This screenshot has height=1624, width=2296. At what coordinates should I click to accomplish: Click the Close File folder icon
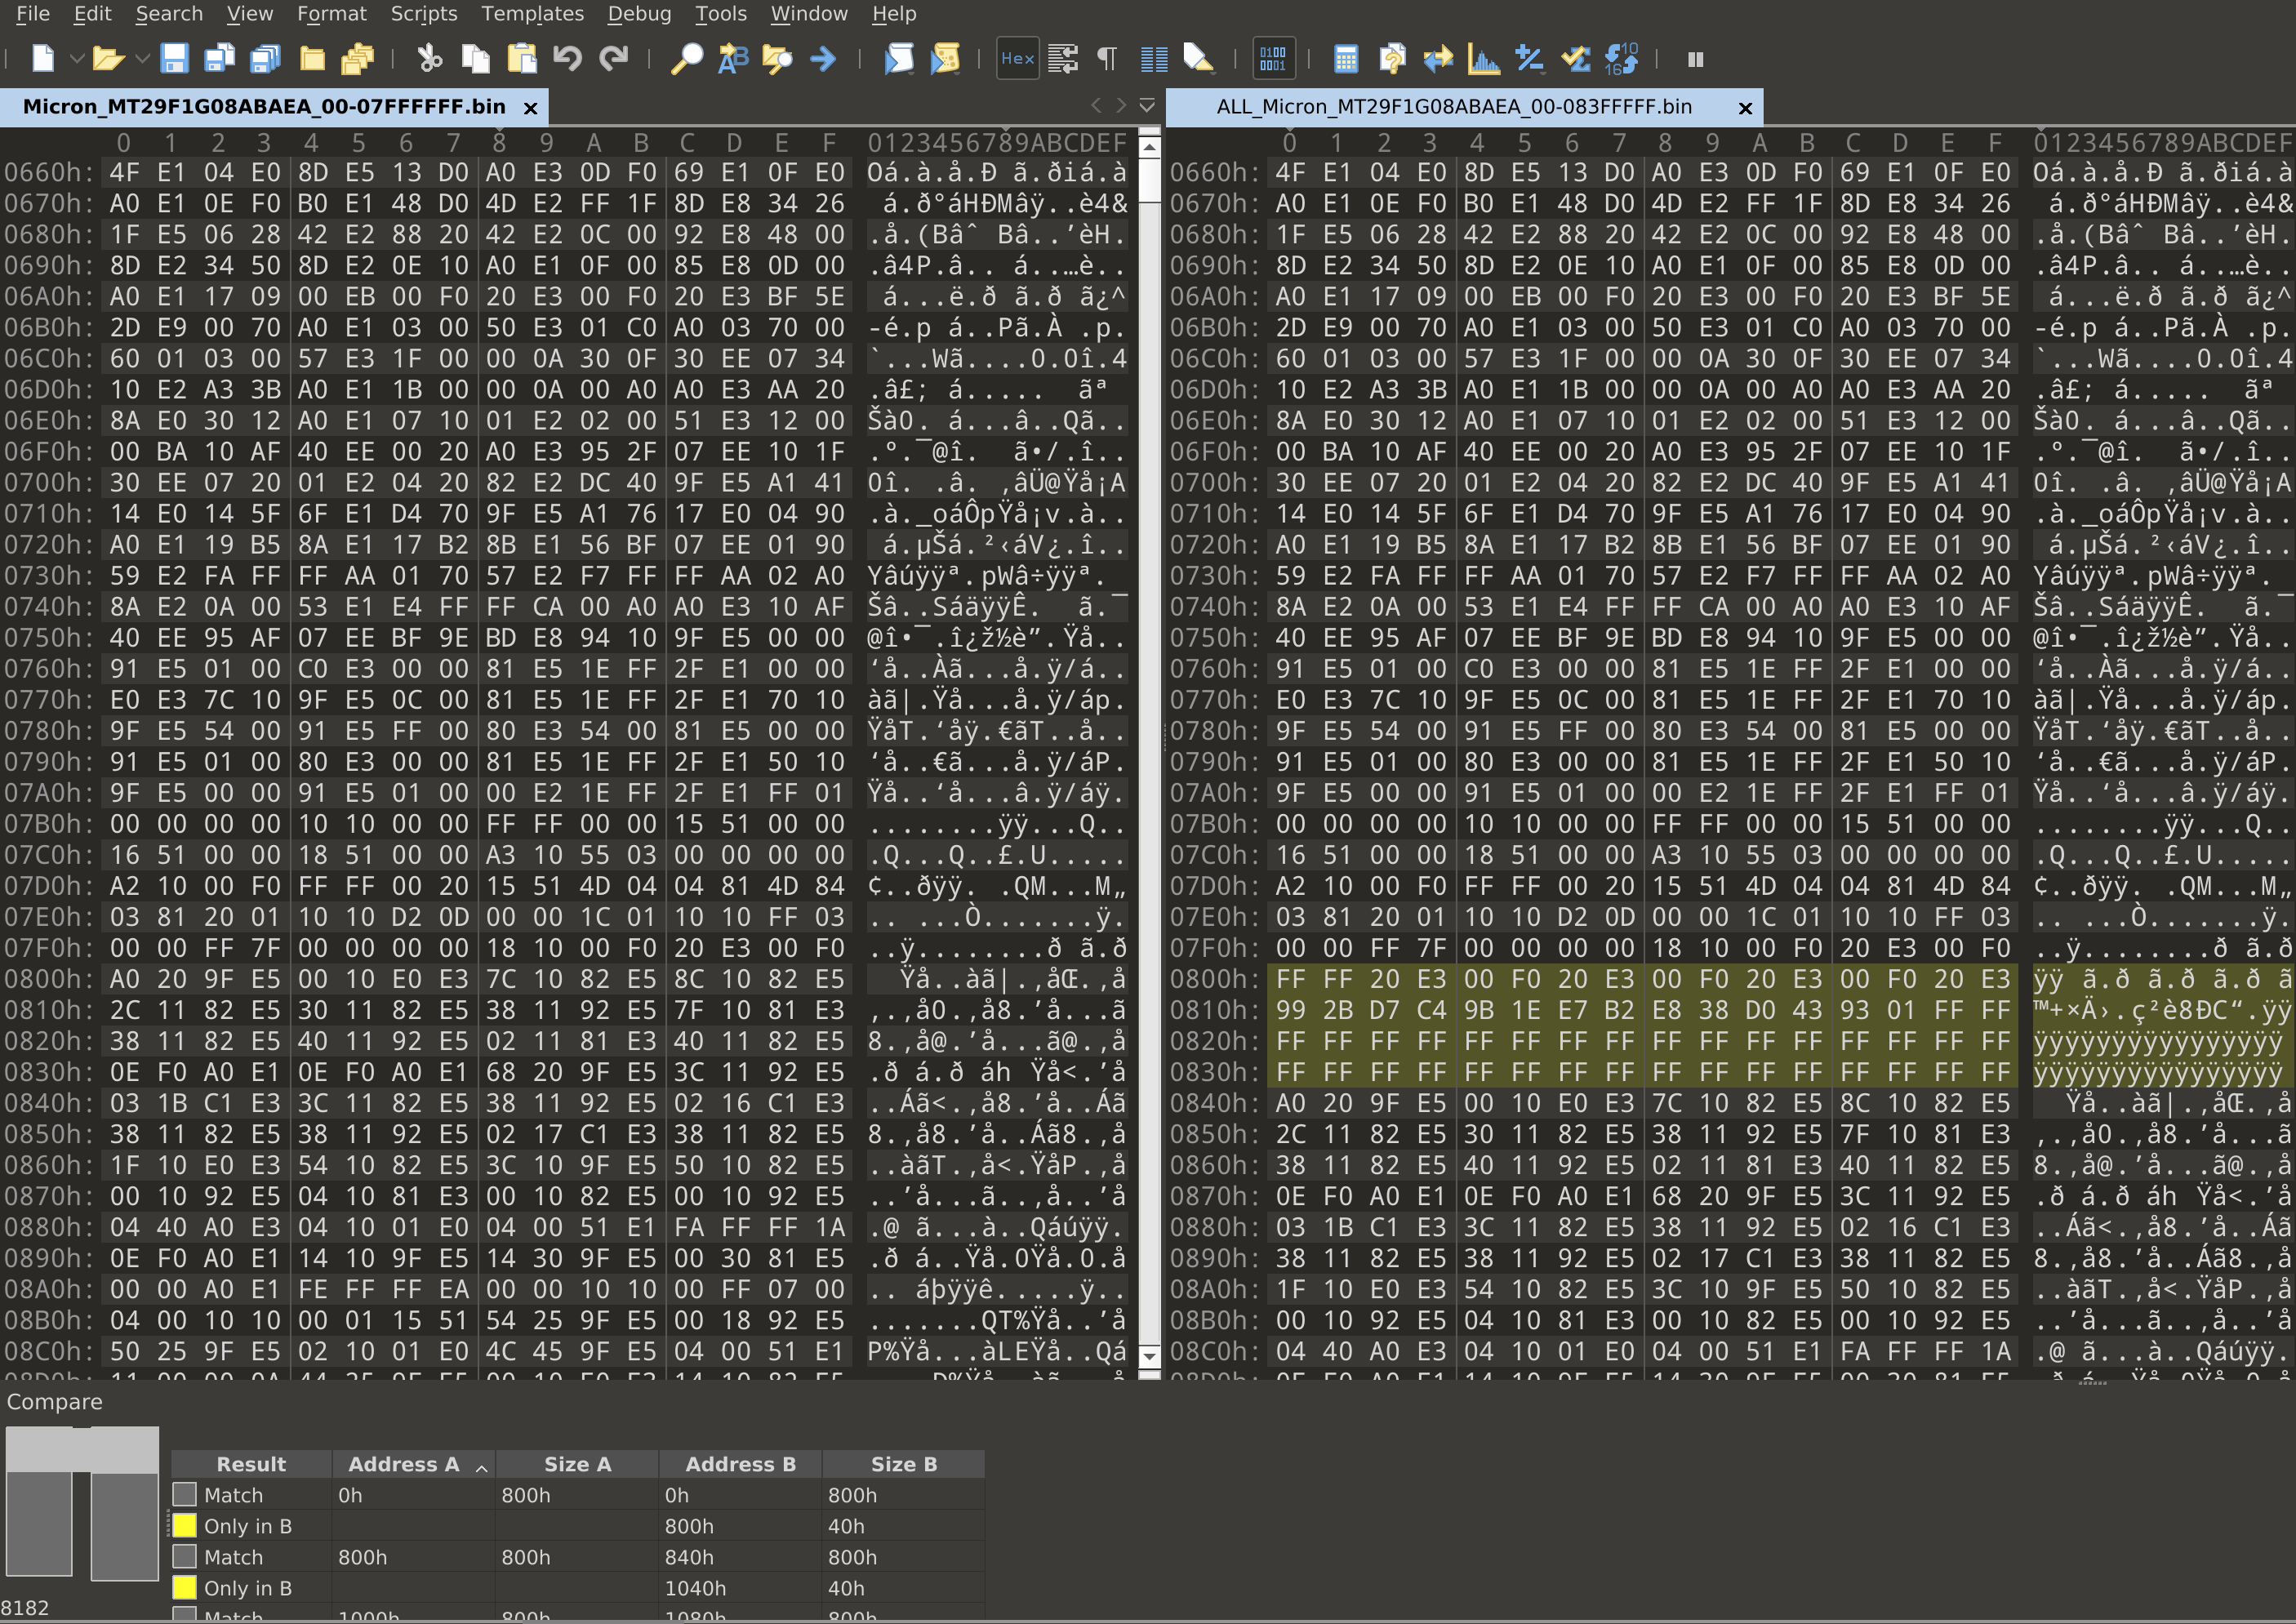point(312,59)
